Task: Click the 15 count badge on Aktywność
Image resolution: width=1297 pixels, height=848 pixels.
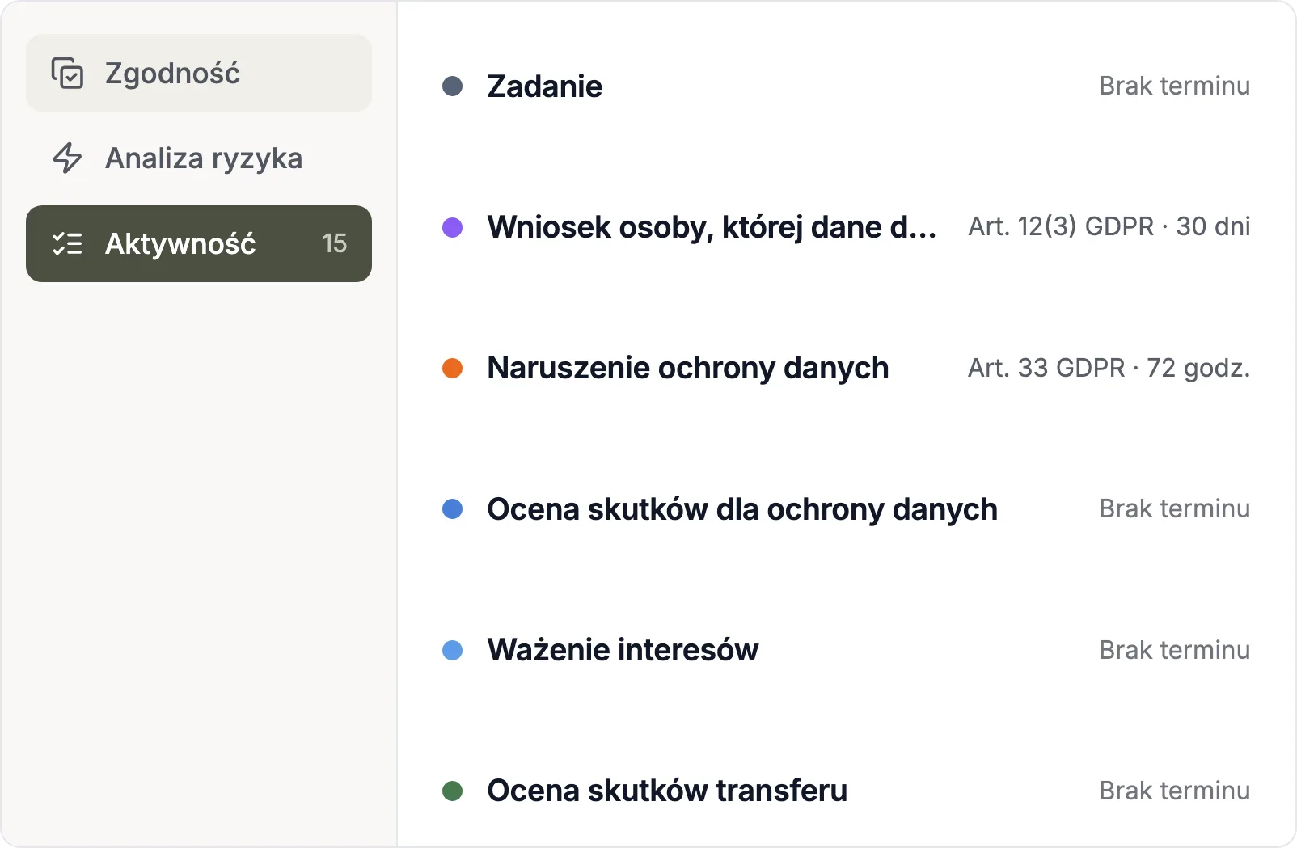Action: (334, 243)
